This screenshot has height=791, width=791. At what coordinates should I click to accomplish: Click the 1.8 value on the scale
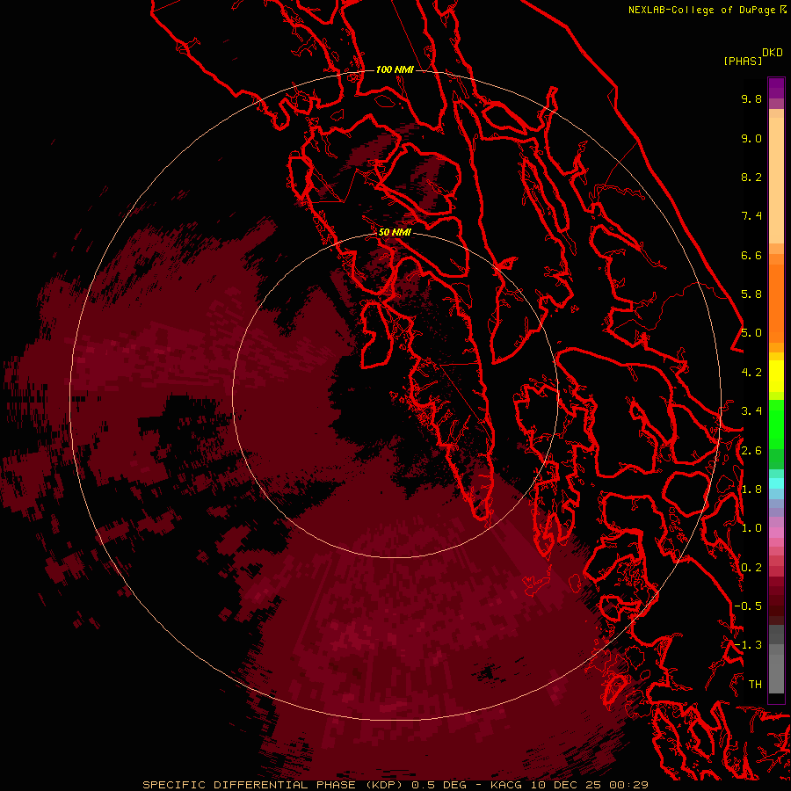751,490
